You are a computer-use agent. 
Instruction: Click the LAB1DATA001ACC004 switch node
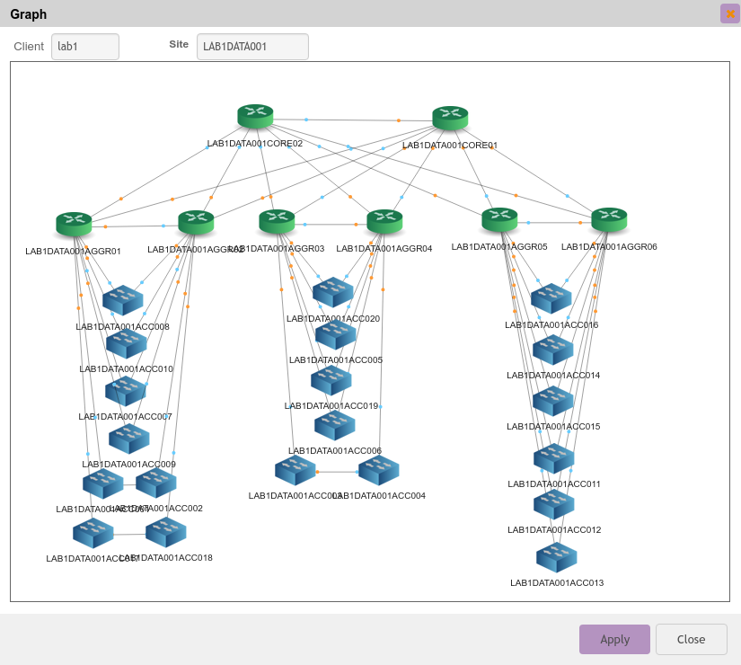(x=378, y=470)
